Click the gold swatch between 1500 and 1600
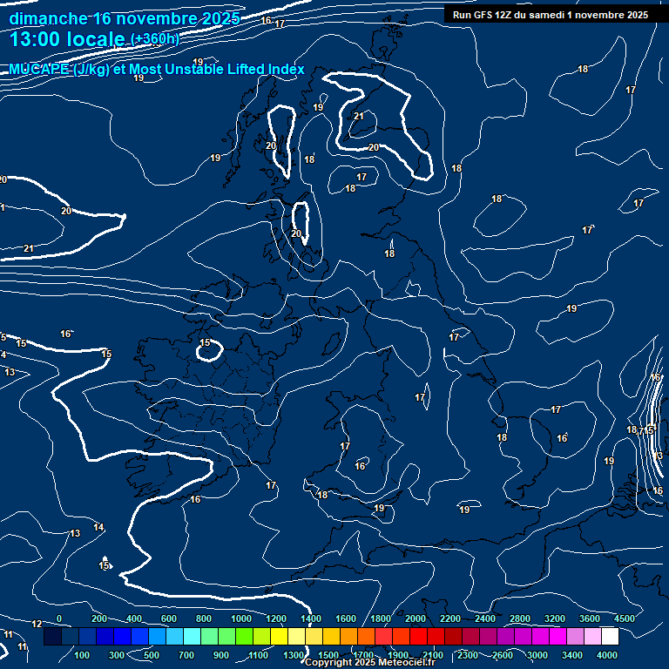669x669 pixels. [x=332, y=636]
